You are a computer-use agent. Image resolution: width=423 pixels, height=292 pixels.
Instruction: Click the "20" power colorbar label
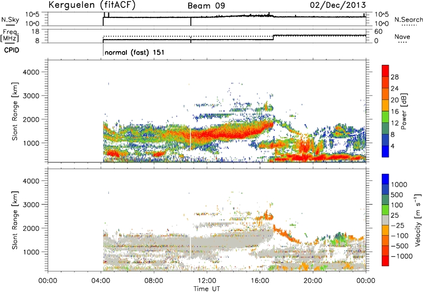(394, 100)
